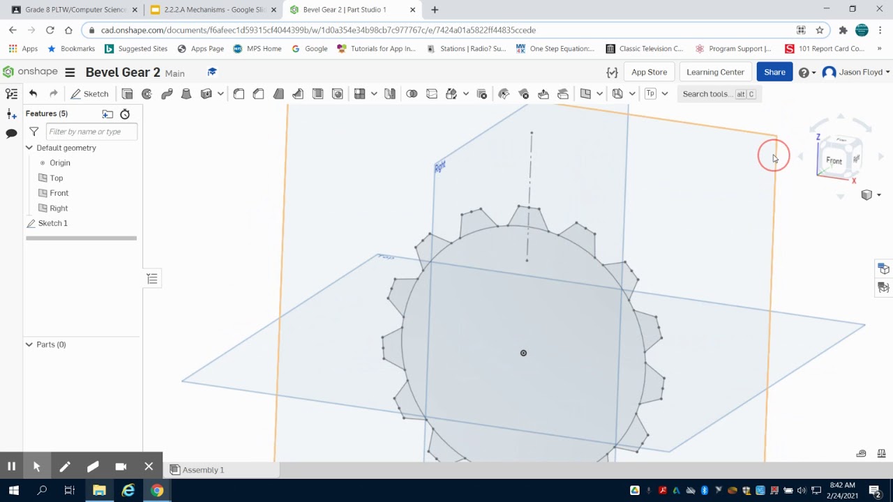Select the Split tool
893x502 pixels.
[x=432, y=94]
